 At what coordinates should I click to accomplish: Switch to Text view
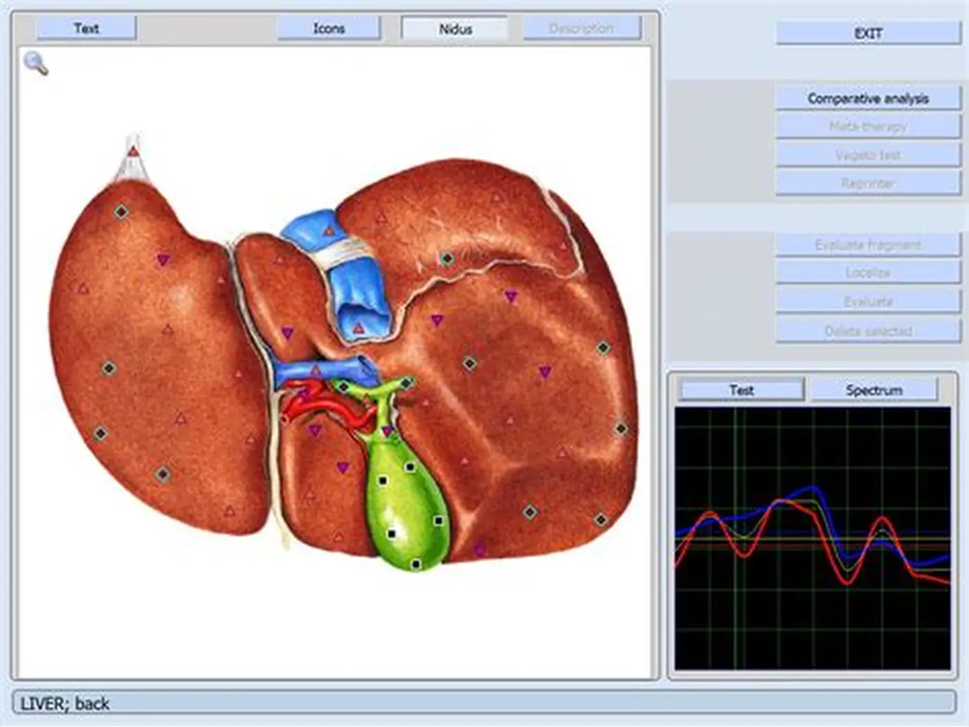[x=86, y=28]
